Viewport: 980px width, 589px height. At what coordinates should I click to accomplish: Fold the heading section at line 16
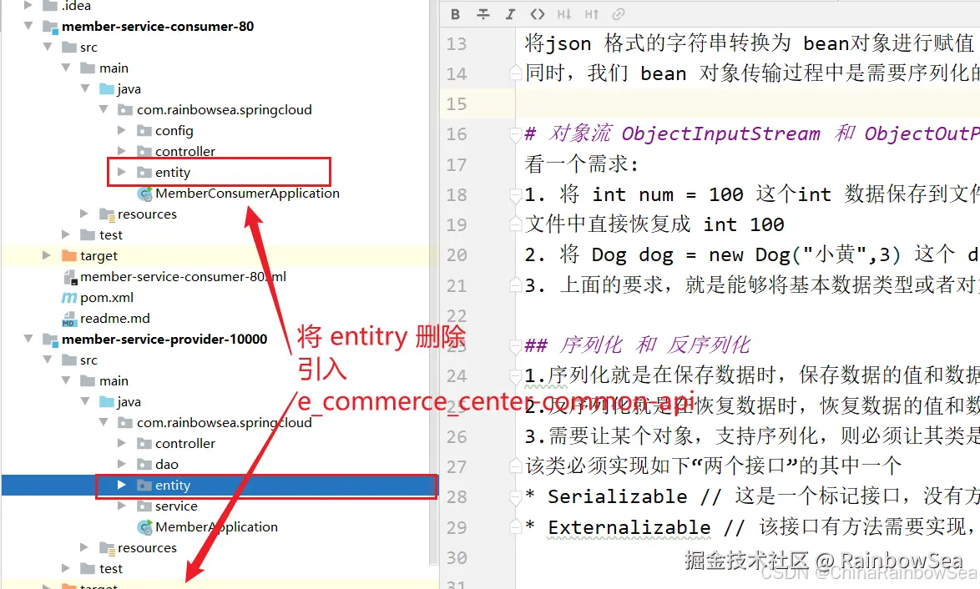pyautogui.click(x=515, y=133)
